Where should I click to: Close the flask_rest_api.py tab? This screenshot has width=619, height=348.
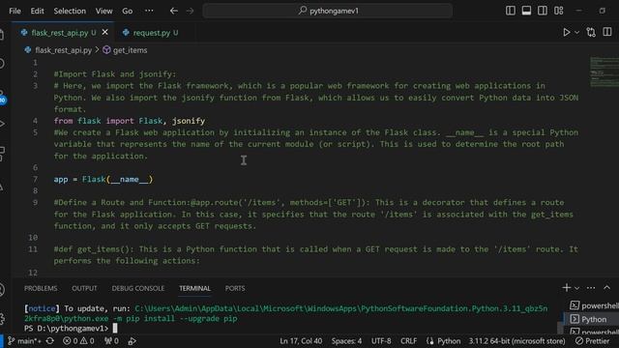point(105,32)
